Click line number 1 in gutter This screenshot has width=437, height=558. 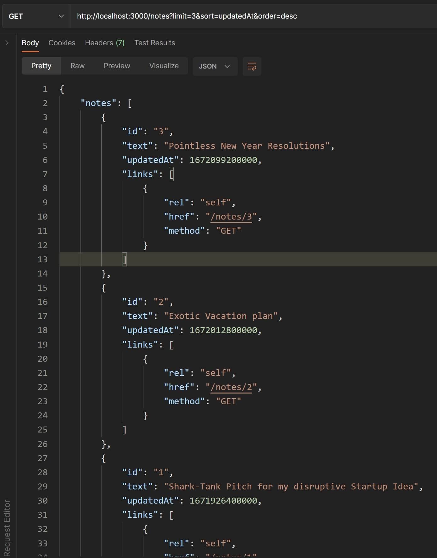pyautogui.click(x=45, y=89)
